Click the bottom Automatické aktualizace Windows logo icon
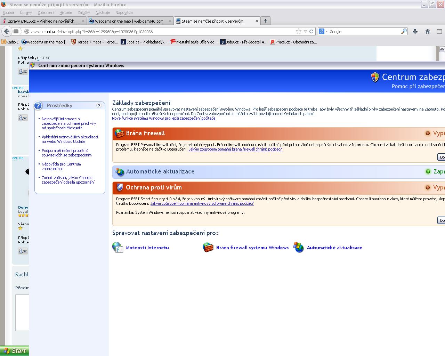This screenshot has width=445, height=356. (x=299, y=248)
